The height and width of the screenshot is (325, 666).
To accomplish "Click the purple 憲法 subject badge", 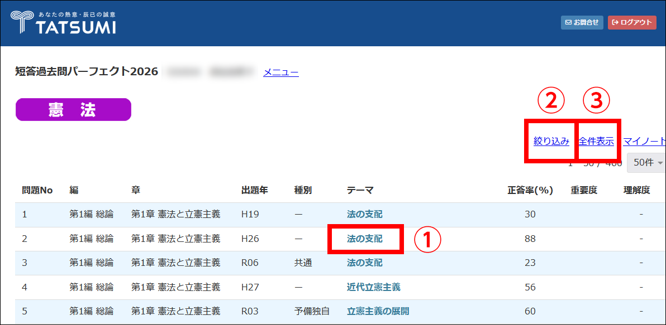I will pos(73,110).
